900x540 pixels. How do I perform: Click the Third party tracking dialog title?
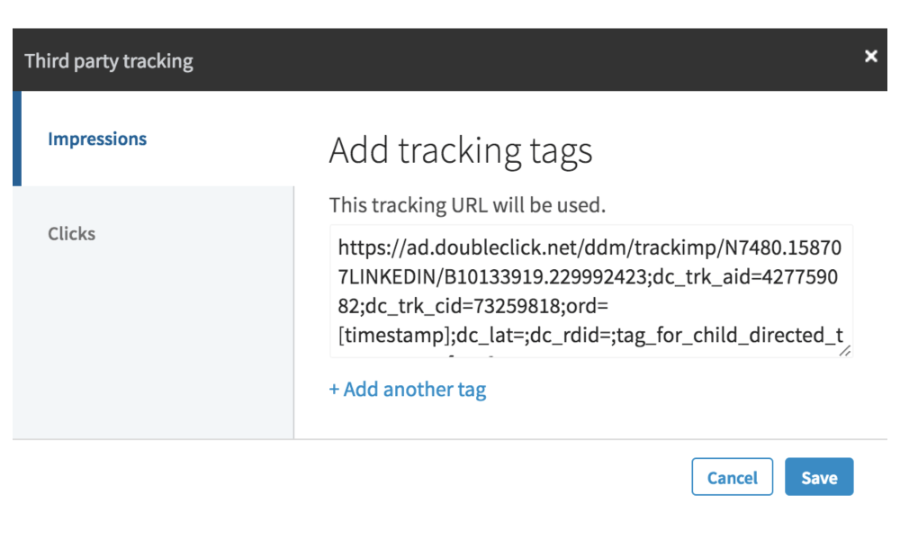[109, 61]
